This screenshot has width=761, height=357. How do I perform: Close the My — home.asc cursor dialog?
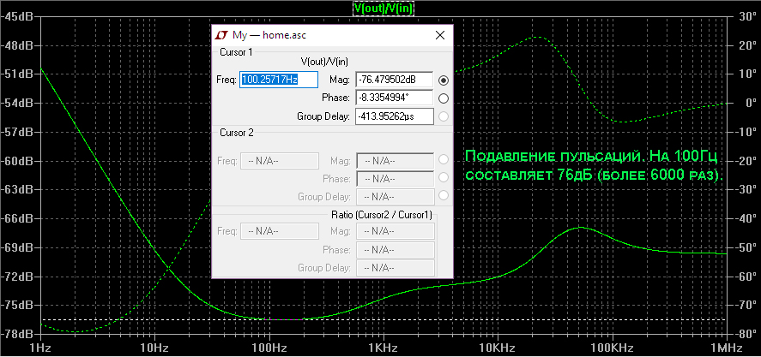click(x=441, y=35)
